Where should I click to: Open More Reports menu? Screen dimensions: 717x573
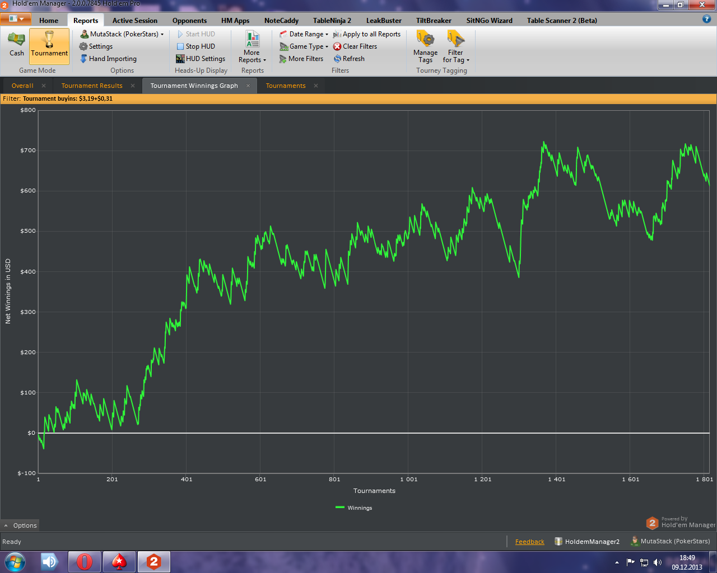[x=252, y=46]
